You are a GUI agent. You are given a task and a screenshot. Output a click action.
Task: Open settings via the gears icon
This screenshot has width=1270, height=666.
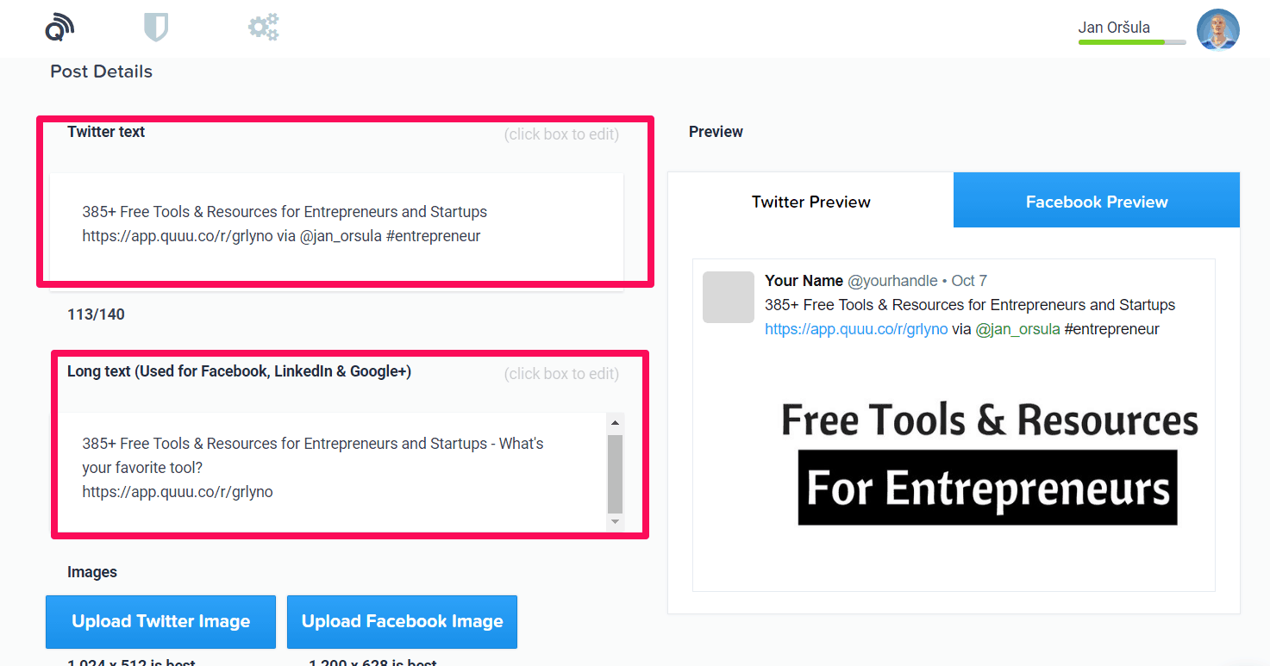pyautogui.click(x=263, y=28)
